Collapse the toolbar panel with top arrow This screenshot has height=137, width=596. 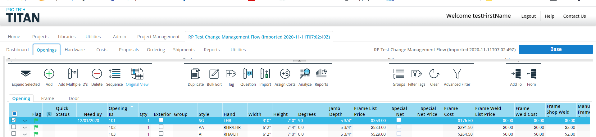299,61
